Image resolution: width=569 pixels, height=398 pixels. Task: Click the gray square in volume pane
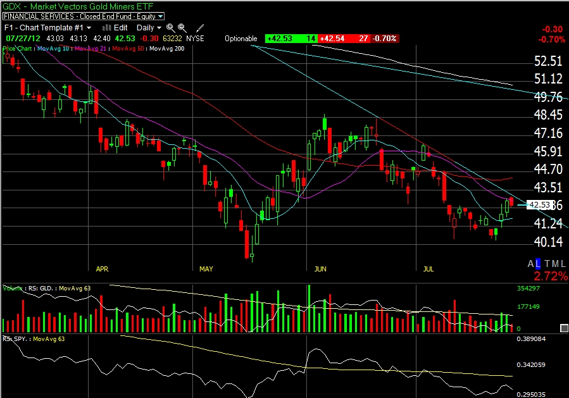(564, 328)
